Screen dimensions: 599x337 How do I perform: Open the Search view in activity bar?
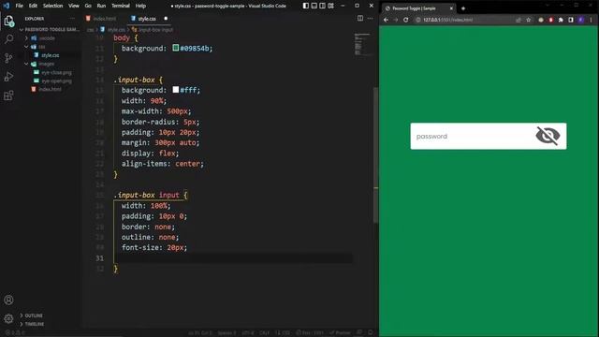8,39
